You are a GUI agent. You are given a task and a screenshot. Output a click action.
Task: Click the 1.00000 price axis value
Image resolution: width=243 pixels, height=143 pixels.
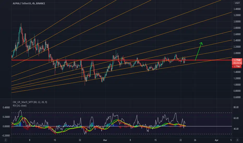tap(237, 84)
